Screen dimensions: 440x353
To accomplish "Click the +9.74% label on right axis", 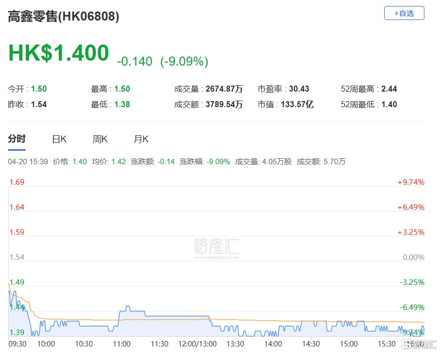I will (x=411, y=182).
